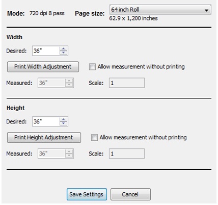
Task: Click the Width Measured down arrow
Action: click(x=69, y=85)
